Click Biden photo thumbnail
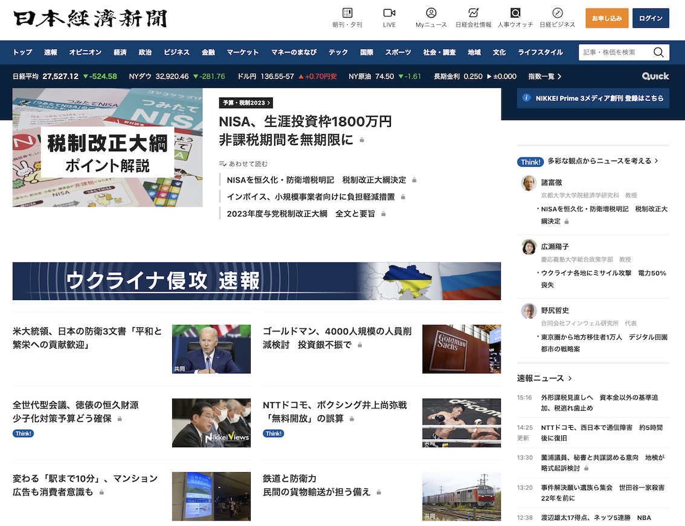This screenshot has width=685, height=526. click(x=211, y=349)
